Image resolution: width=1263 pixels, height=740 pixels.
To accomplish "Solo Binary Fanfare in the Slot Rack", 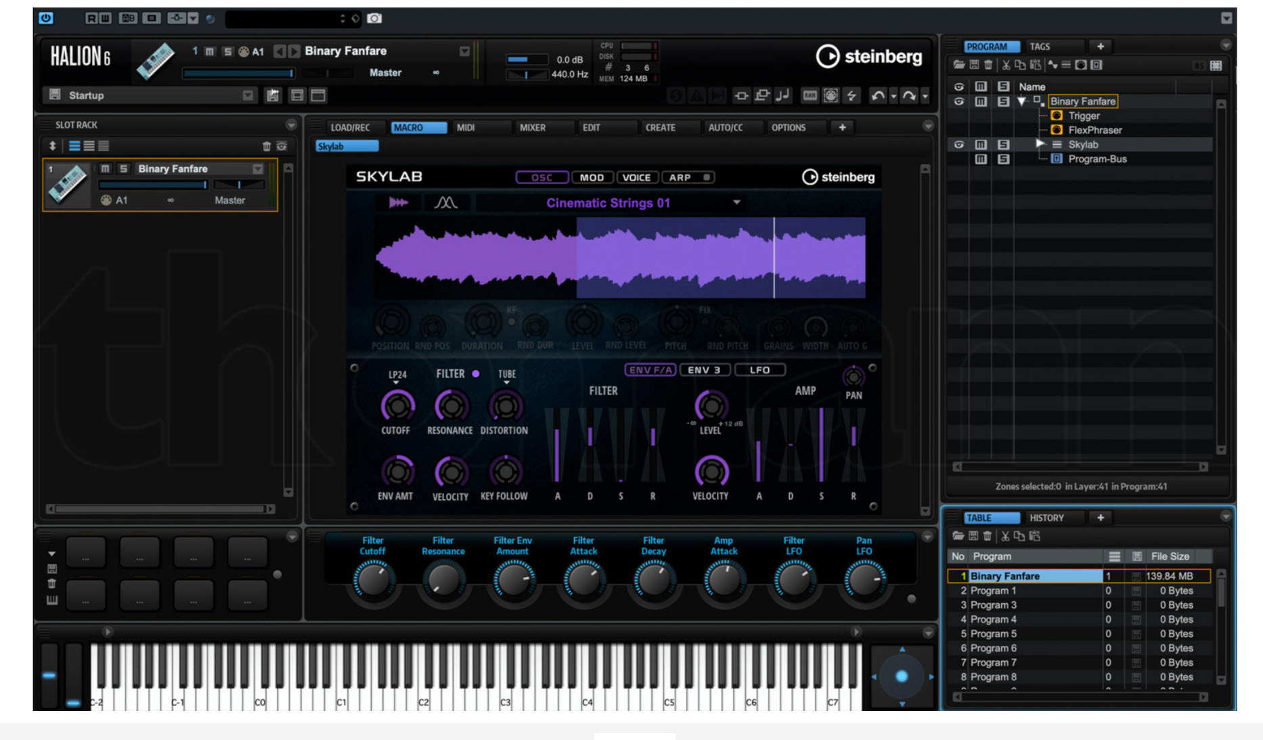I will [123, 168].
